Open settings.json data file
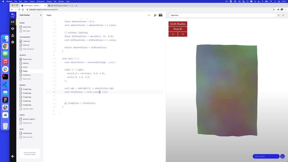The height and width of the screenshot is (162, 288). (x=27, y=133)
